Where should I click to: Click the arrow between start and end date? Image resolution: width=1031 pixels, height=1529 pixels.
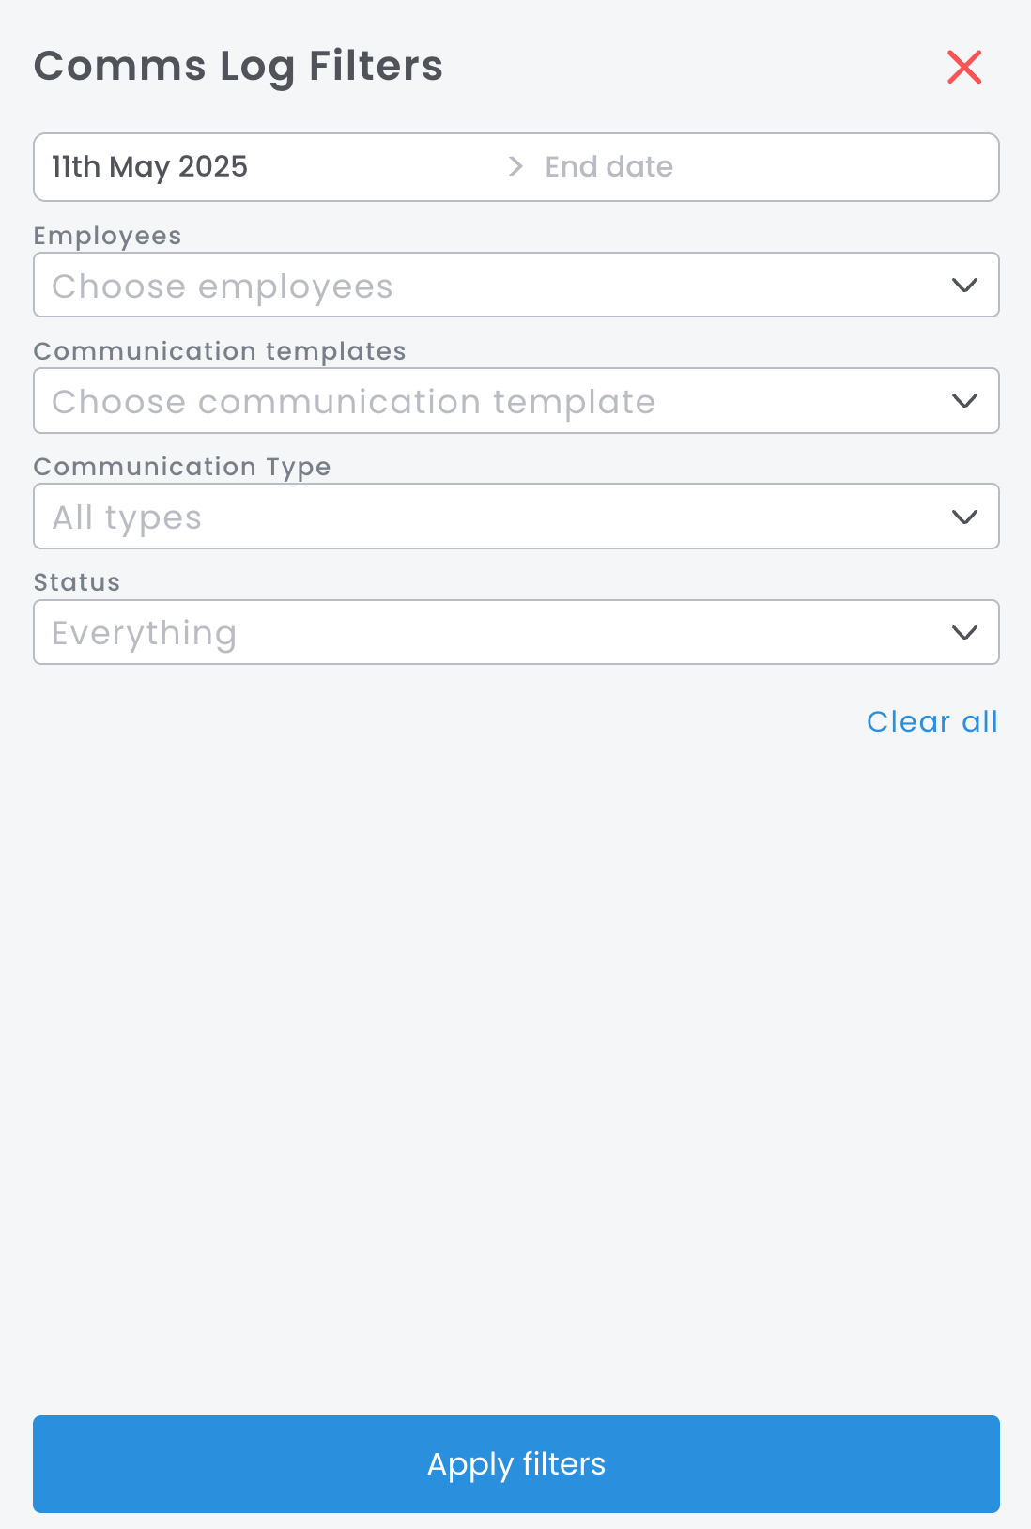point(515,167)
